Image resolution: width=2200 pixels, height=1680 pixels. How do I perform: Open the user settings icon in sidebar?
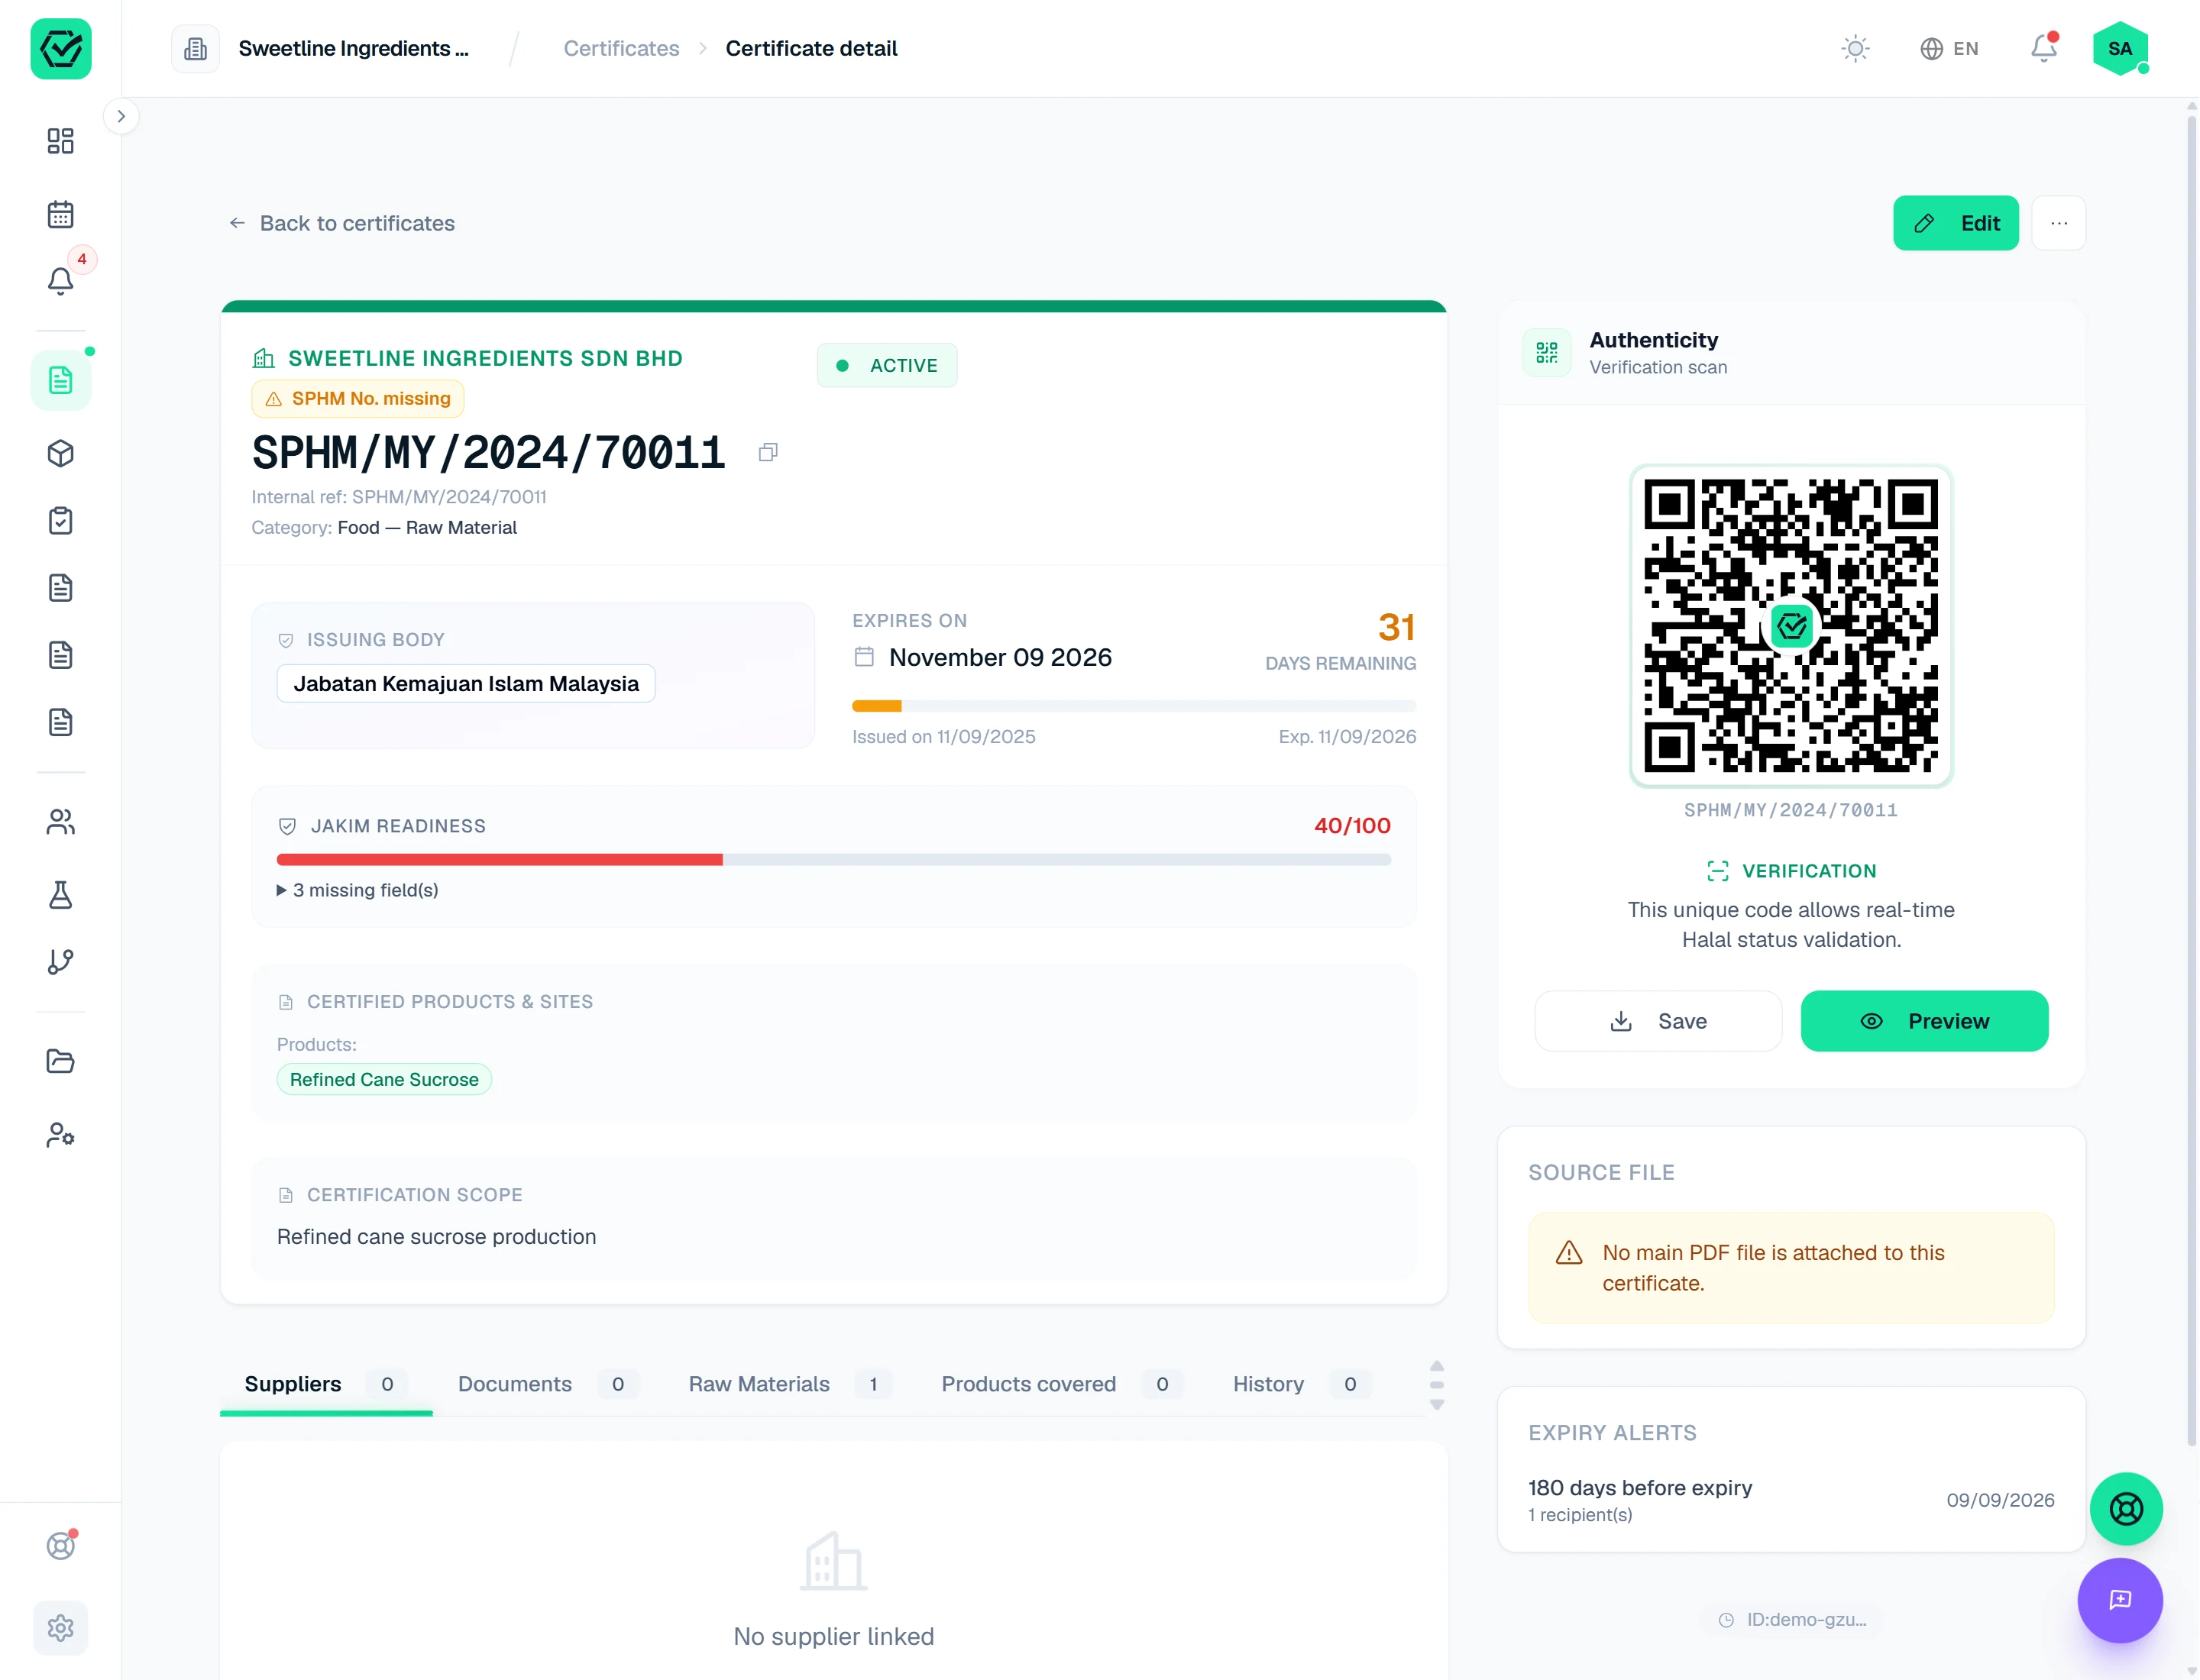60,1134
